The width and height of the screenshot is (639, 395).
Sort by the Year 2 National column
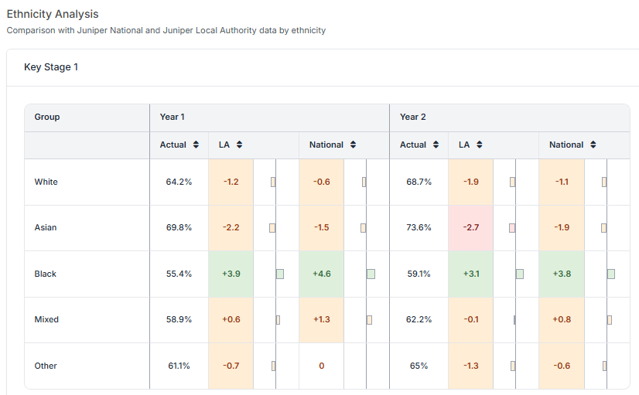tap(593, 145)
